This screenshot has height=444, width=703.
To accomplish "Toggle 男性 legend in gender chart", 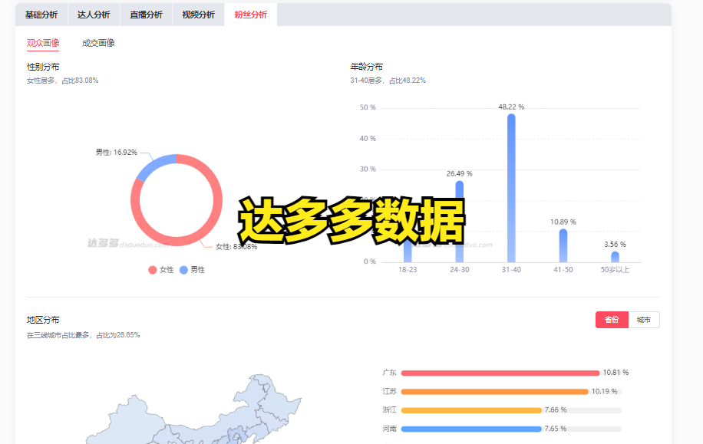I will tap(192, 270).
